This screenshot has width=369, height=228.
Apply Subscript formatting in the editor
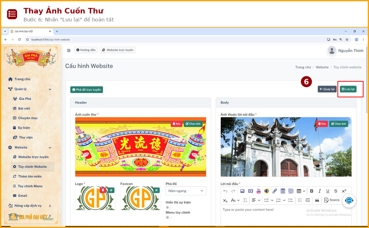(225, 200)
